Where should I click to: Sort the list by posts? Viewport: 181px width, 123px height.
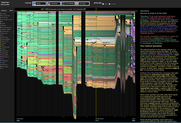pyautogui.click(x=11, y=11)
